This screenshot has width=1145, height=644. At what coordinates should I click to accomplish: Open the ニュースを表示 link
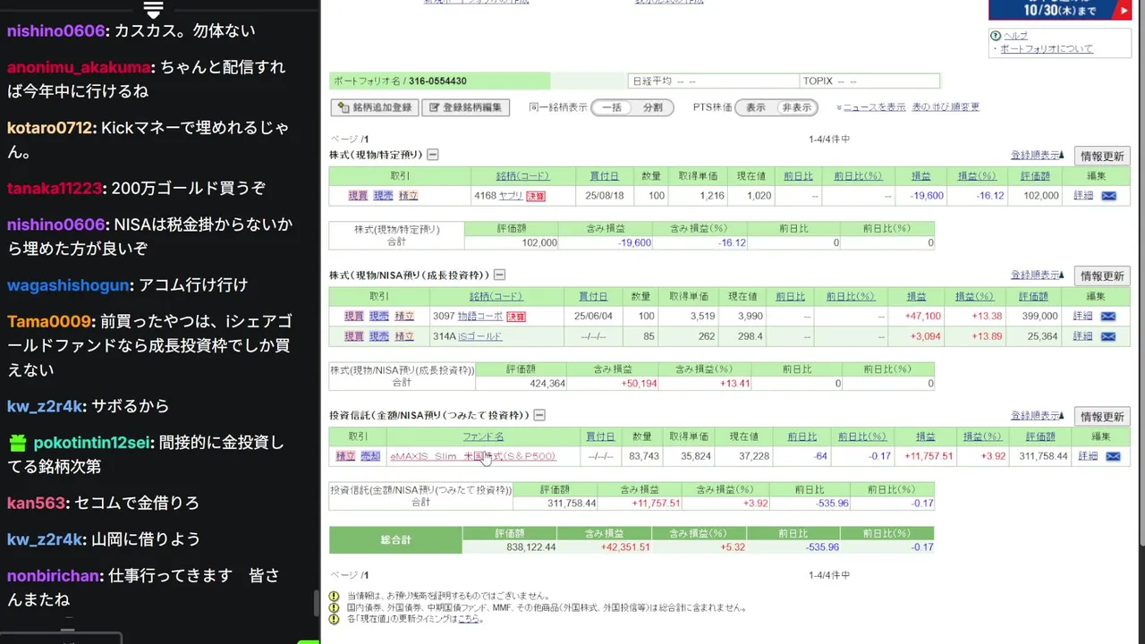(x=874, y=107)
